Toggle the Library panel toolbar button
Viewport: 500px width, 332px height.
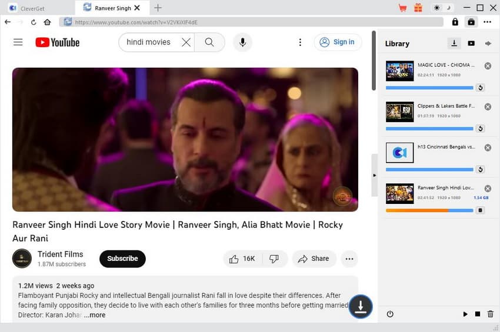click(471, 22)
